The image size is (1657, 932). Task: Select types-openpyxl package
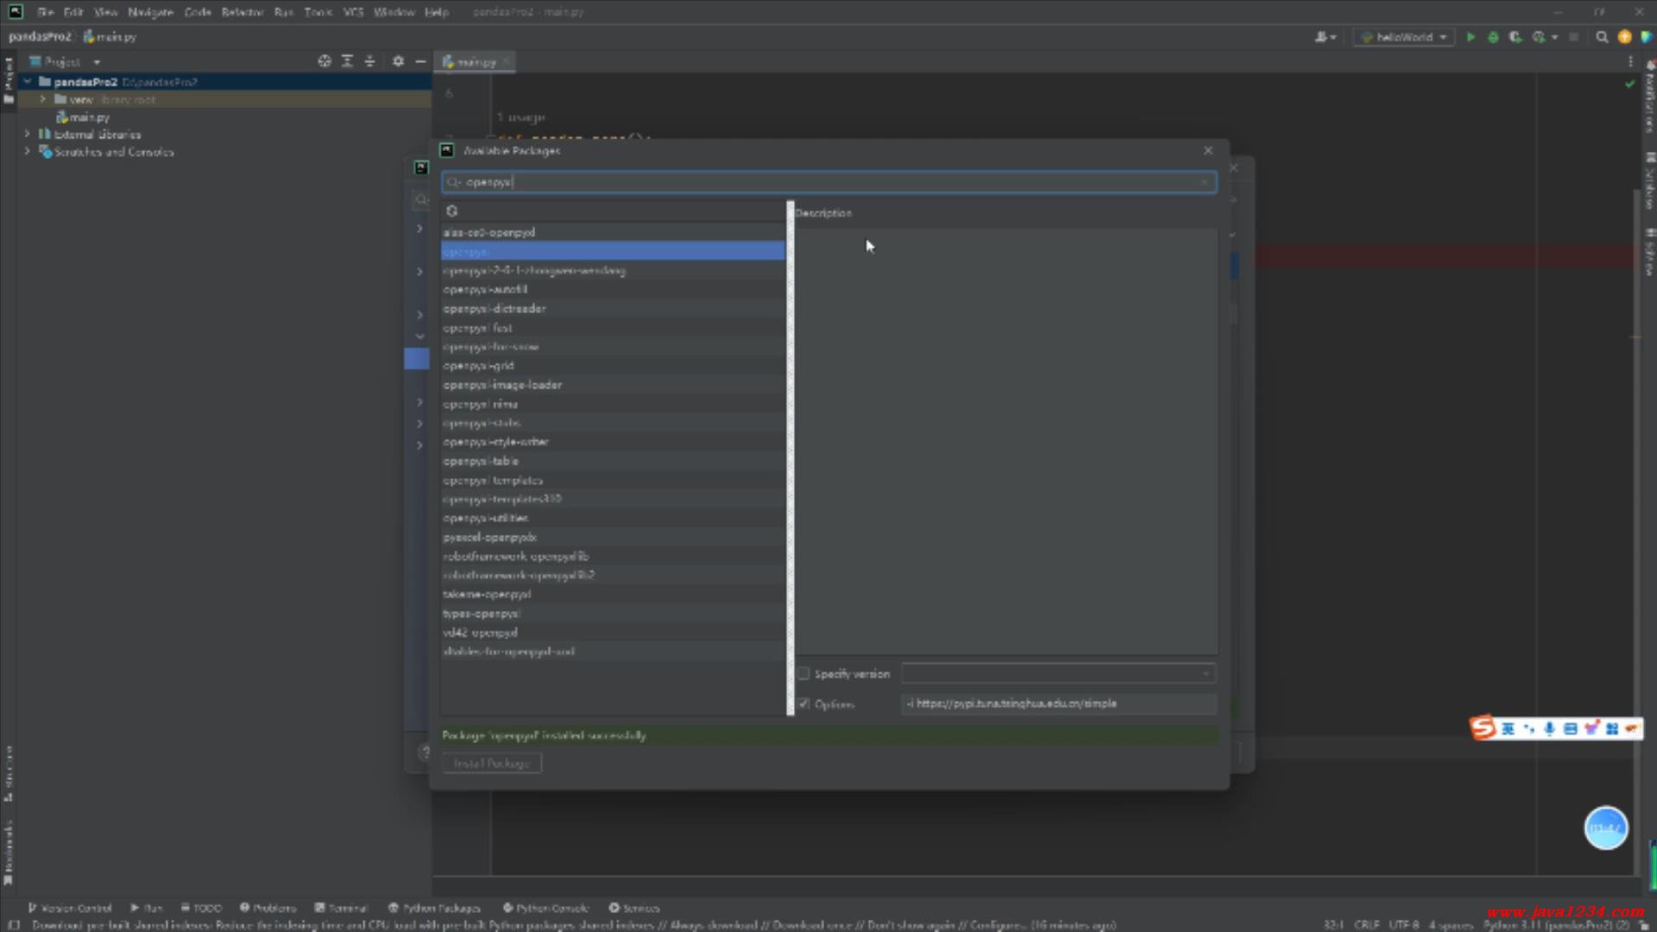click(613, 614)
